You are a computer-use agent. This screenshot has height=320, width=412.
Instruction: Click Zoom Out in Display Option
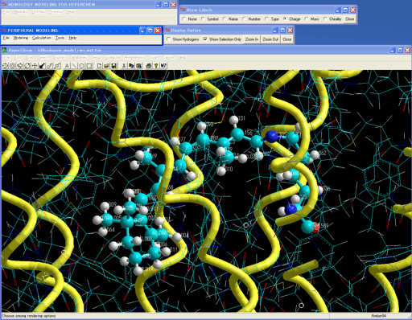(x=270, y=39)
